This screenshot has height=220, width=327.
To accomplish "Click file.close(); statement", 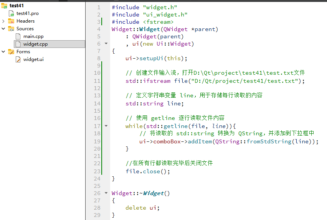I will (148, 171).
